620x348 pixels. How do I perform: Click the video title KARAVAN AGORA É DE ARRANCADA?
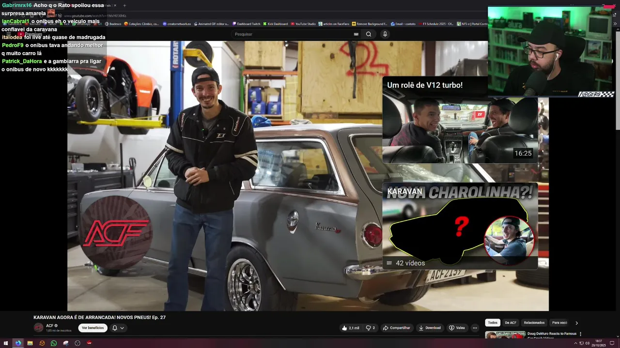coord(99,318)
